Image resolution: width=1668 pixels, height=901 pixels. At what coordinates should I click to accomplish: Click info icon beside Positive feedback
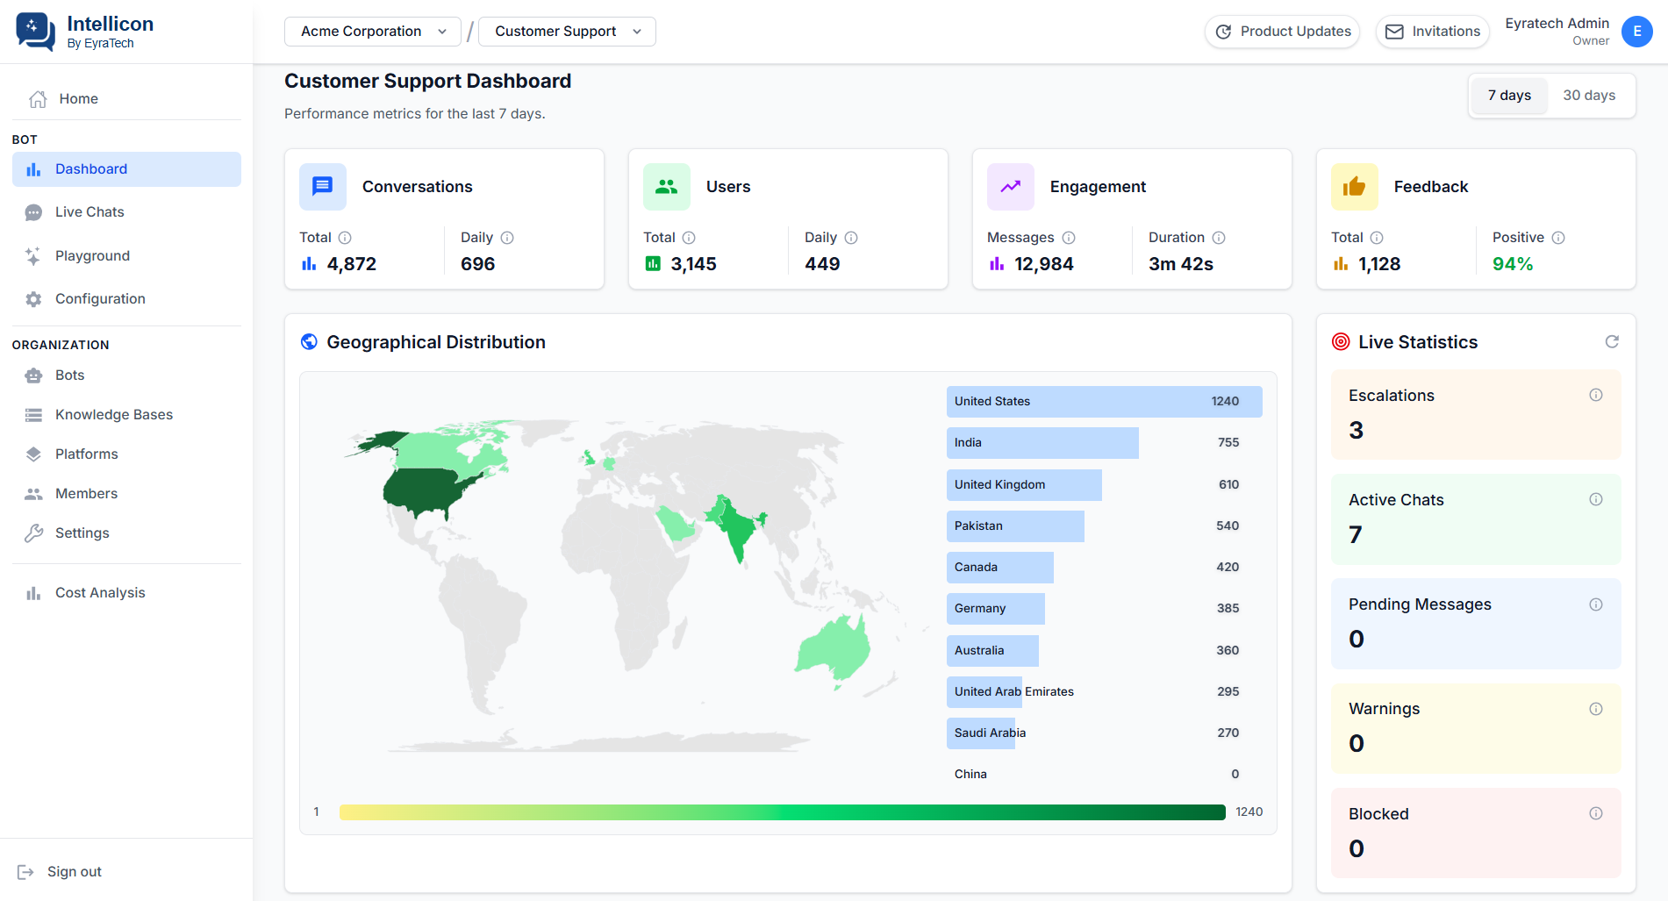[1558, 238]
